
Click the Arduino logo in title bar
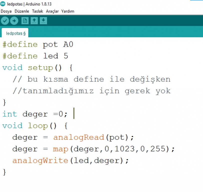(3, 4)
